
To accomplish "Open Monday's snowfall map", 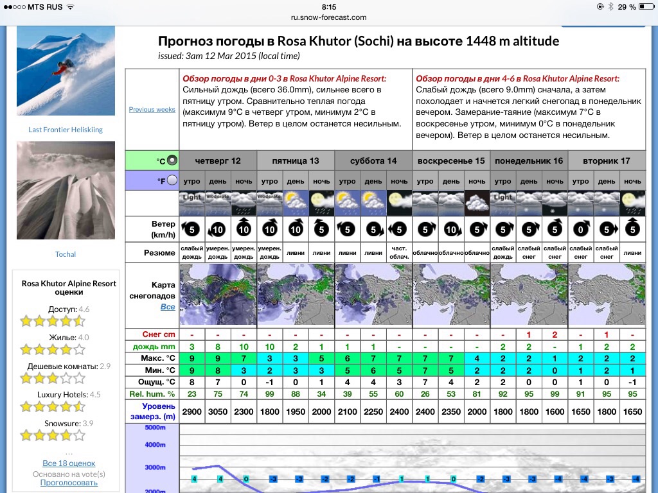I will point(529,295).
